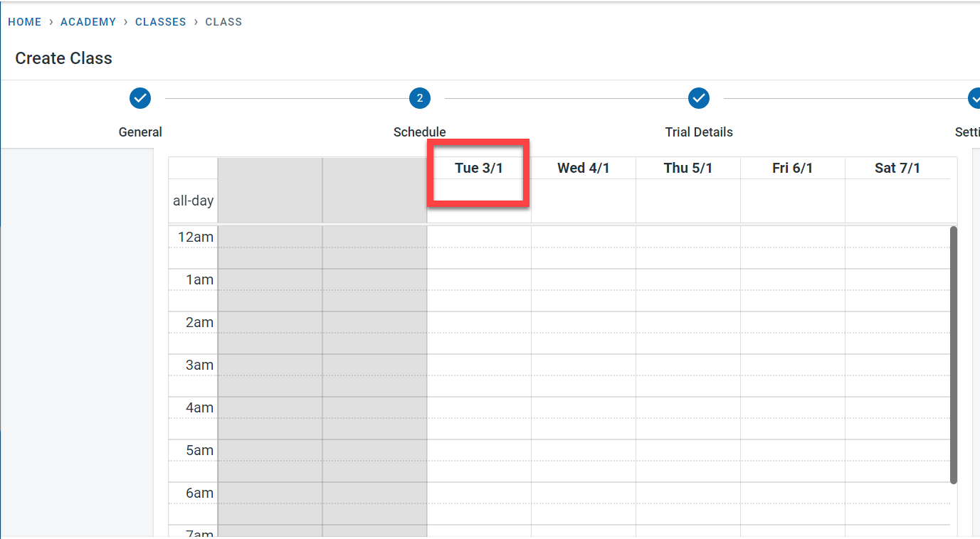Select the General step label

click(140, 132)
